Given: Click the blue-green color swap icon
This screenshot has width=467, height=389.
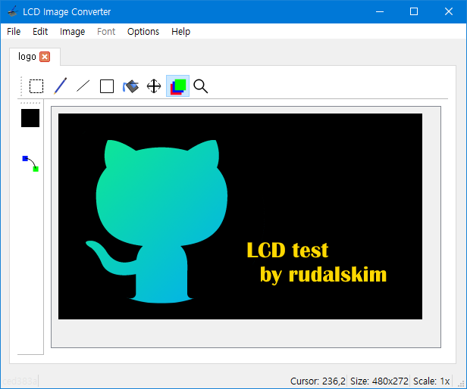Looking at the screenshot, I should [x=30, y=163].
